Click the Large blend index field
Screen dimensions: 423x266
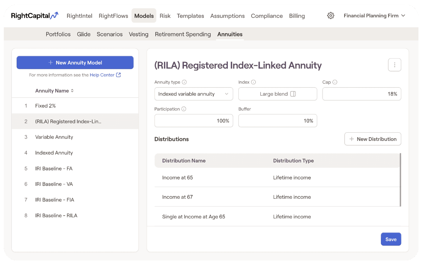[x=277, y=94]
